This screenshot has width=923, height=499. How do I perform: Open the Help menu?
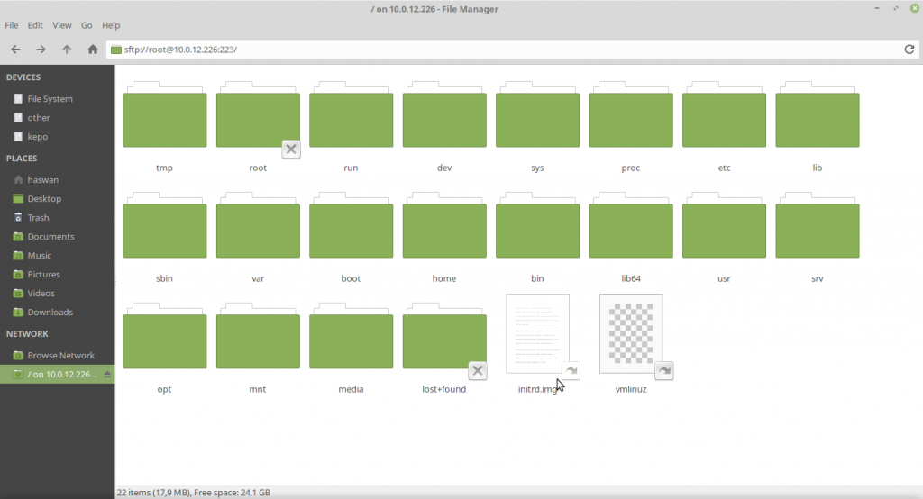[x=111, y=25]
